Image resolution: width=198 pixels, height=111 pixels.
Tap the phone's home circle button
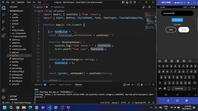[x=177, y=101]
